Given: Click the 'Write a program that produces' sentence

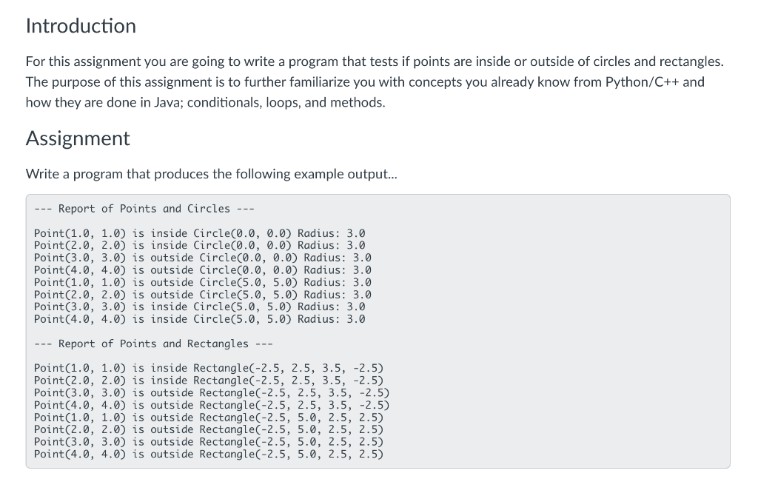Looking at the screenshot, I should coord(211,174).
